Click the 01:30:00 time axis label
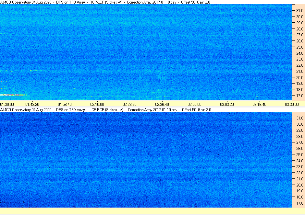The image size is (305, 215). [x=7, y=104]
